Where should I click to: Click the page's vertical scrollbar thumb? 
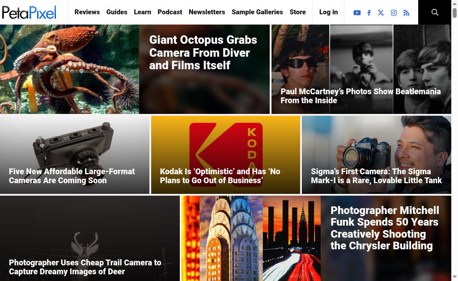(454, 13)
